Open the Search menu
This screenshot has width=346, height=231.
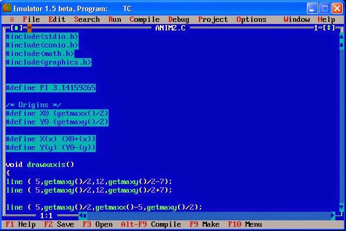[87, 19]
